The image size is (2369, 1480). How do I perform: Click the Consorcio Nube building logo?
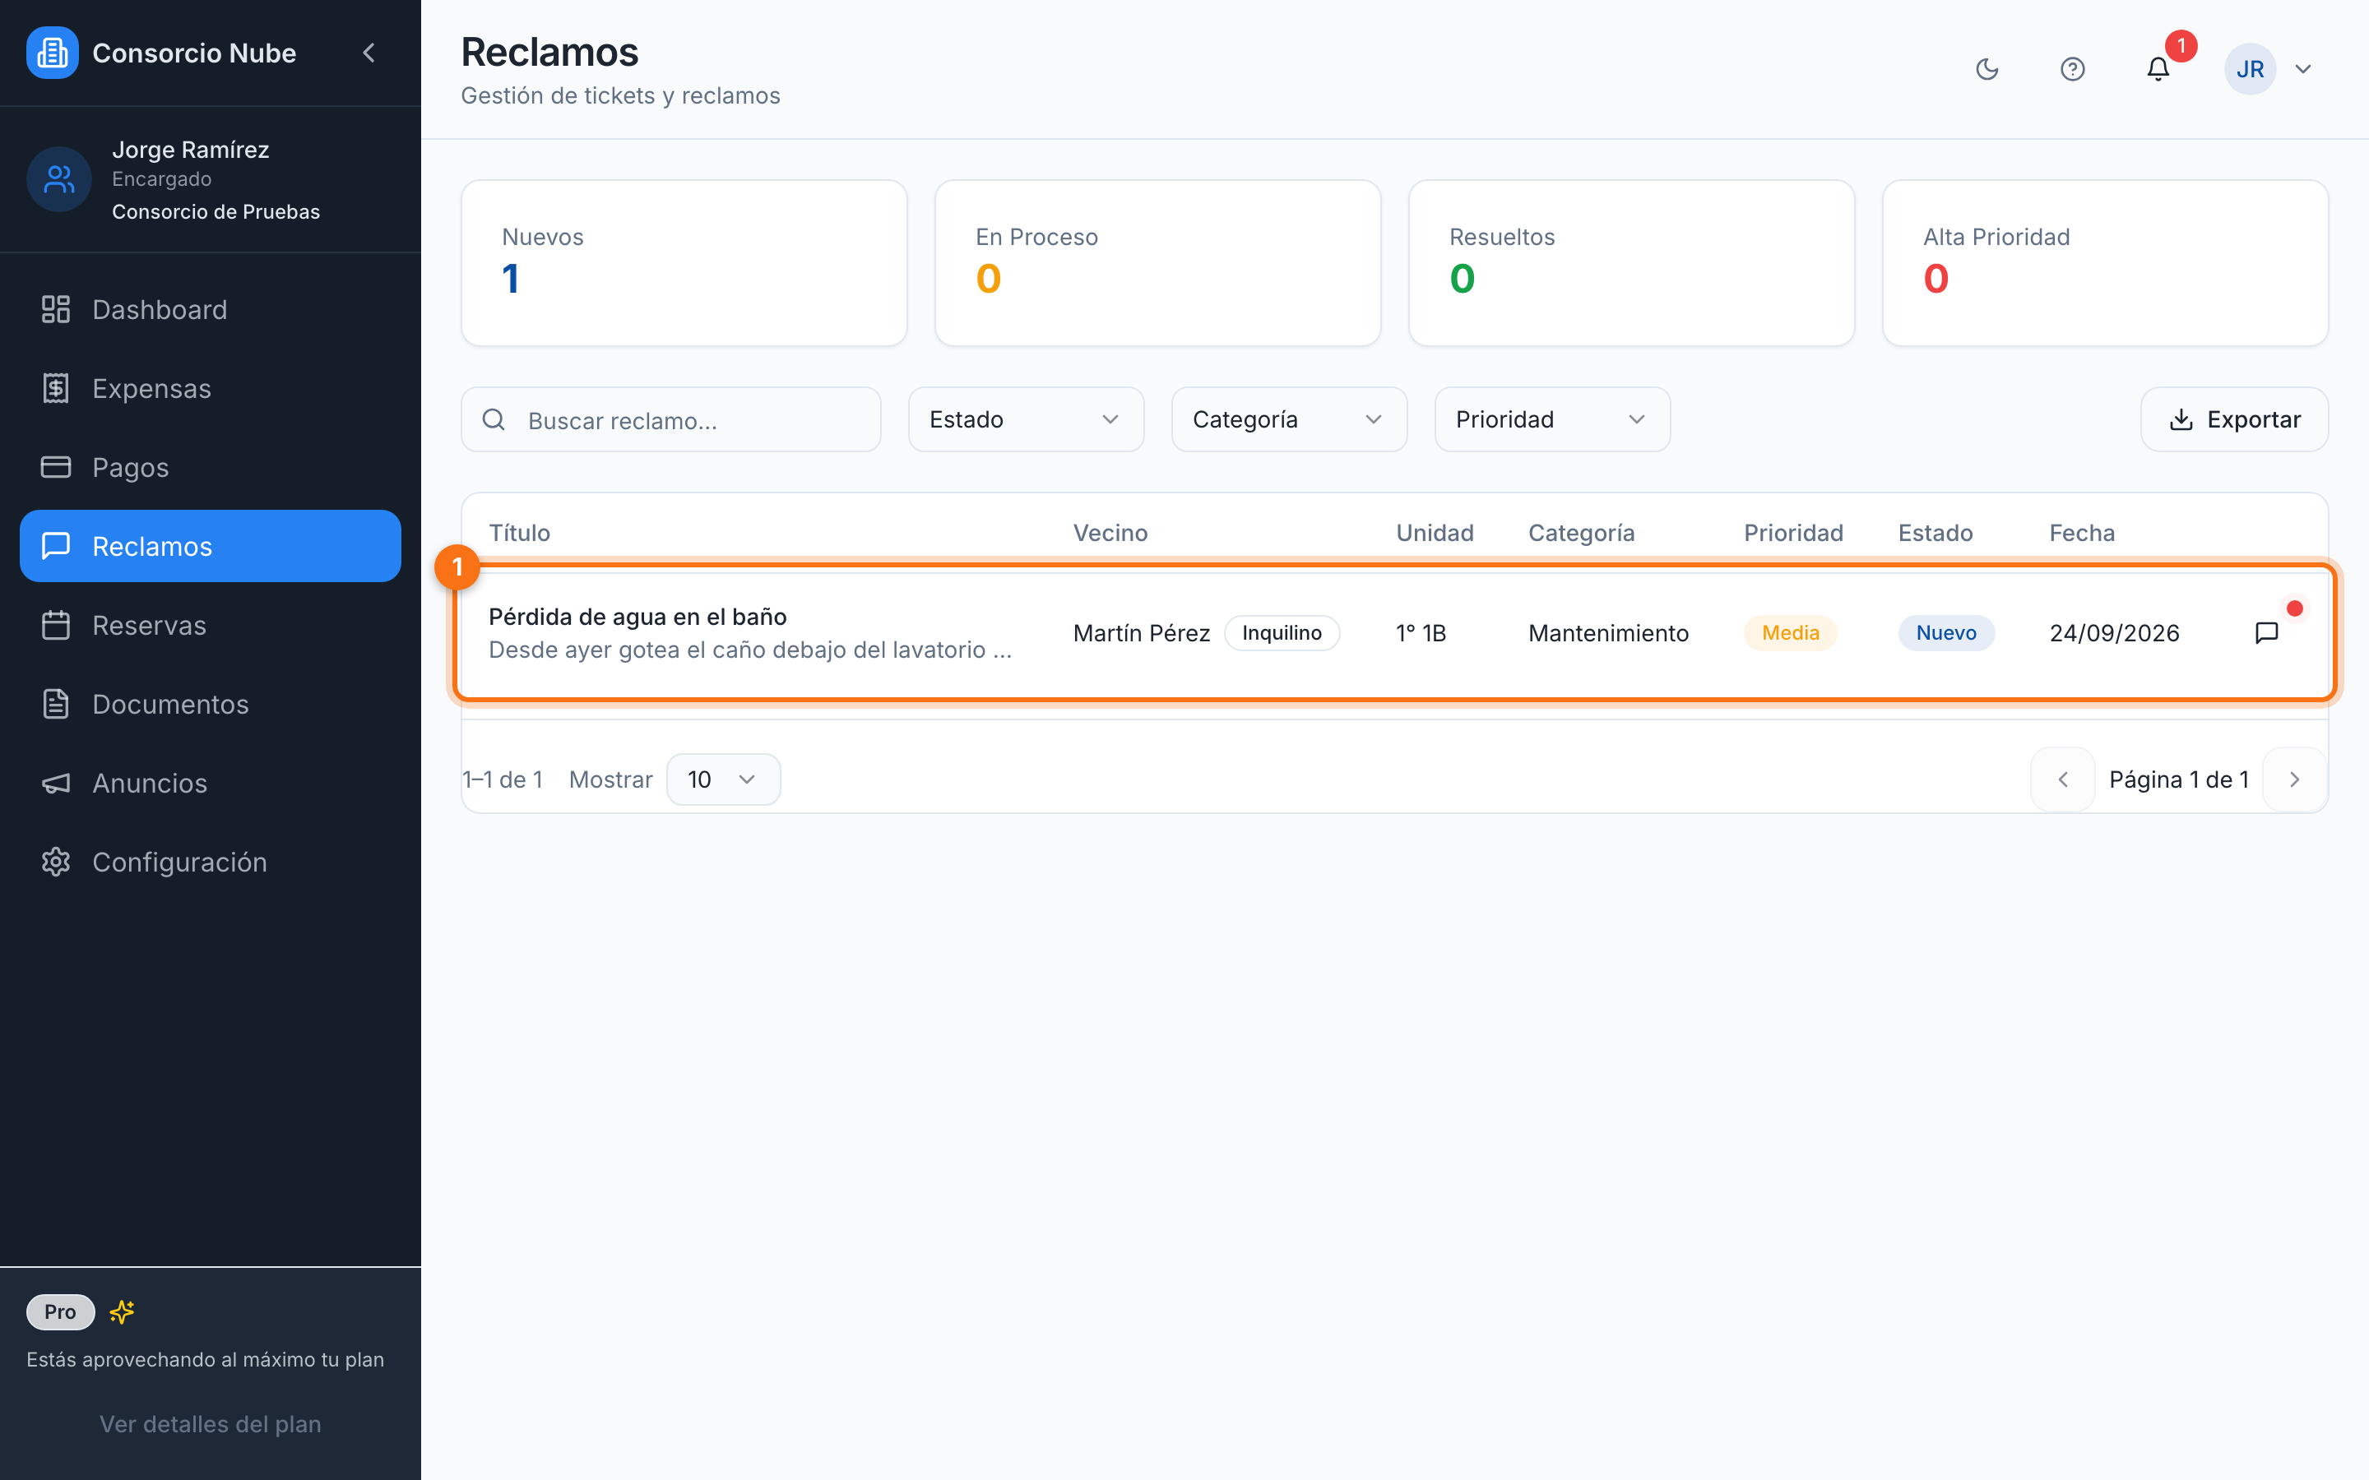(x=52, y=53)
